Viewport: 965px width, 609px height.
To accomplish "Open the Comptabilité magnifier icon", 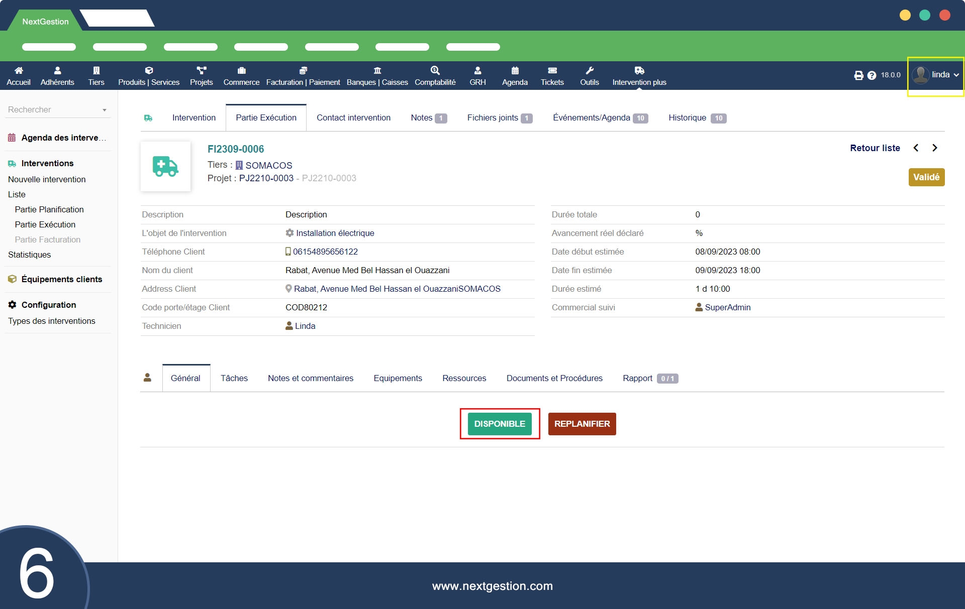I will tap(435, 70).
